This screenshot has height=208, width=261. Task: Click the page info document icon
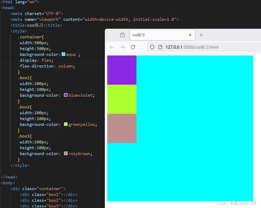click(160, 47)
